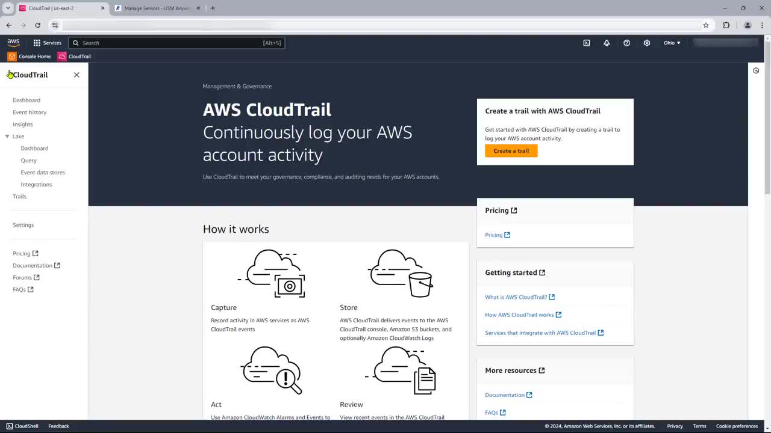Screen dimensions: 771x433
Task: Open CloudTrail Settings
Action: pos(23,225)
